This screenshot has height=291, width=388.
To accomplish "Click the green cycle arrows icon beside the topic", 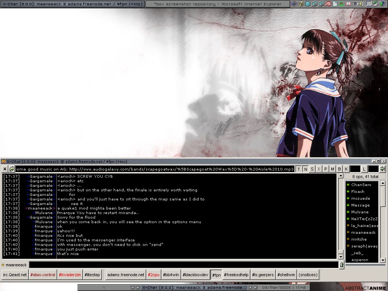I will tap(12, 169).
